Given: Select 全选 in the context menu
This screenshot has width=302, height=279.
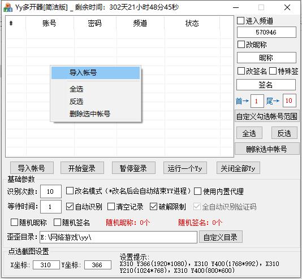Looking at the screenshot, I should point(96,89).
